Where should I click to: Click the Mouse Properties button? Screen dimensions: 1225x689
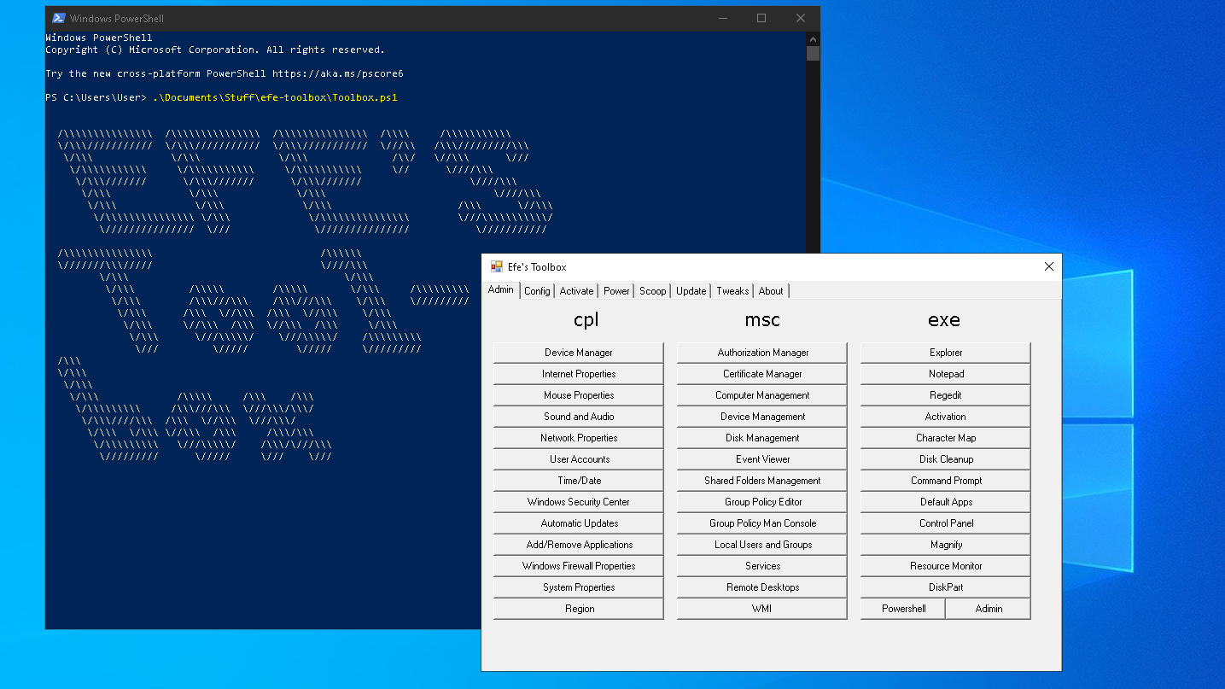click(579, 395)
